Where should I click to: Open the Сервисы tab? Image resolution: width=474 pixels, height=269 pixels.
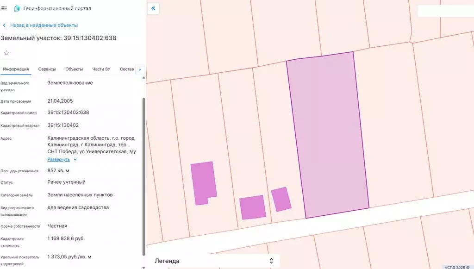[x=47, y=69]
